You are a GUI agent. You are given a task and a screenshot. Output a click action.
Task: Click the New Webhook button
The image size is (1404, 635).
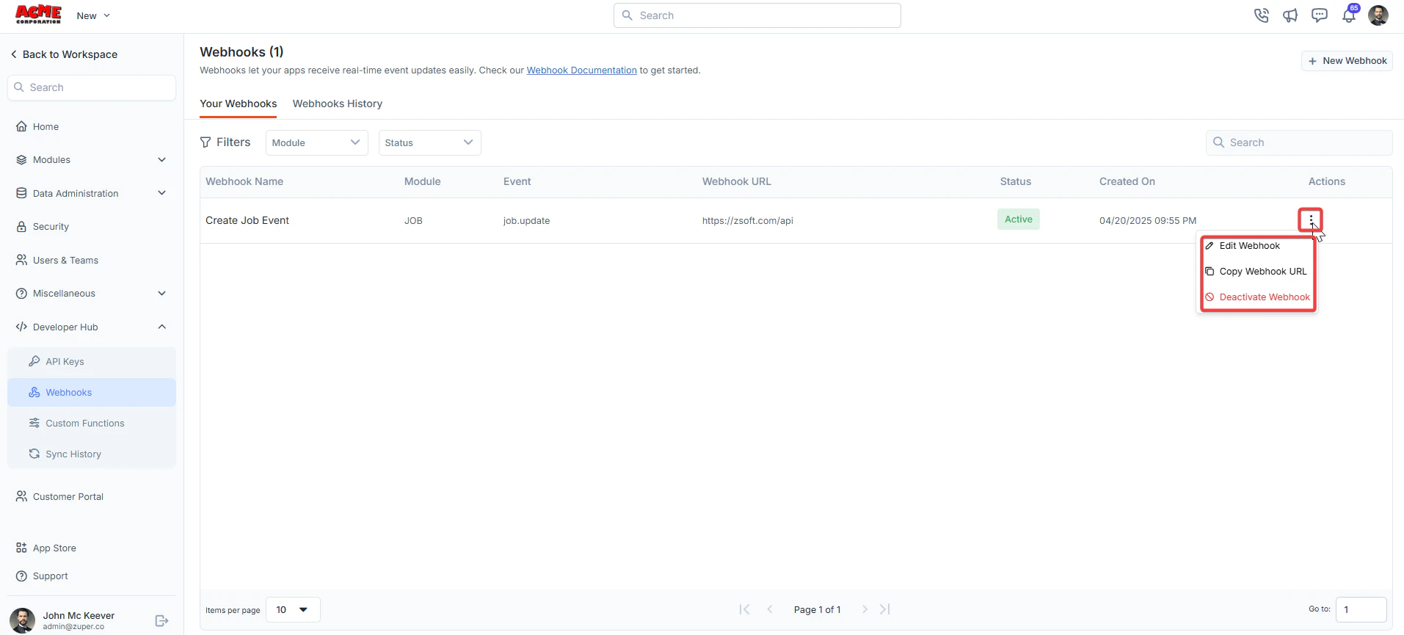point(1347,61)
